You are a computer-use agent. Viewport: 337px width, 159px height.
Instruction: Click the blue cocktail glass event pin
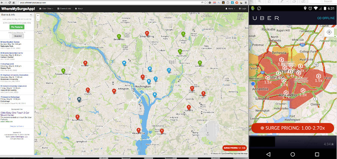(155, 79)
